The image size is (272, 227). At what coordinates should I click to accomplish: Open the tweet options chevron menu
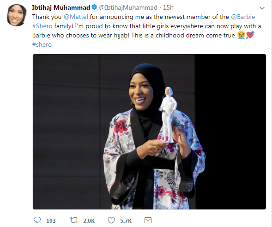262,8
